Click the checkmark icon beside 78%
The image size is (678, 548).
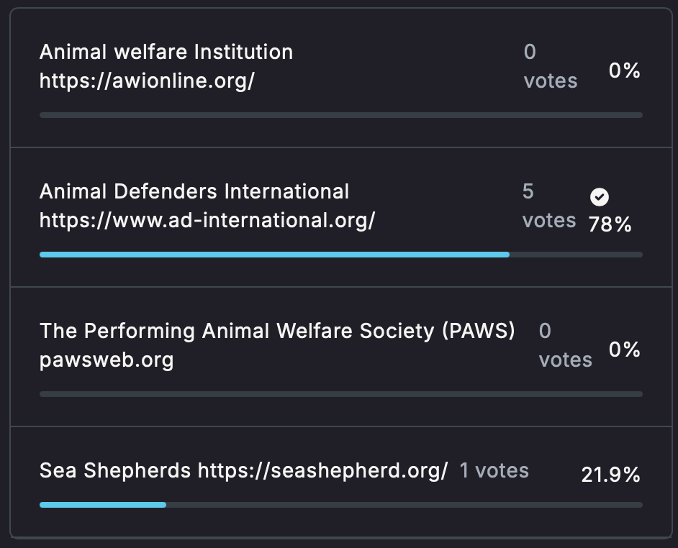(600, 197)
